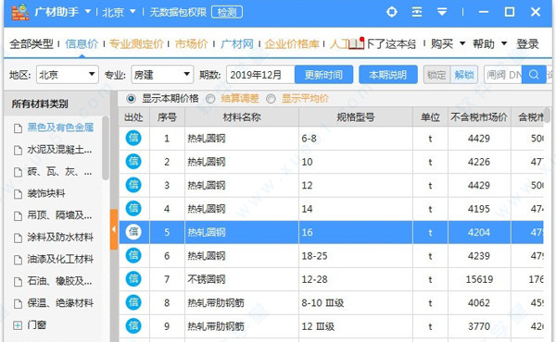Click the 信 source icon in row 8
The height and width of the screenshot is (342, 556).
point(133,302)
